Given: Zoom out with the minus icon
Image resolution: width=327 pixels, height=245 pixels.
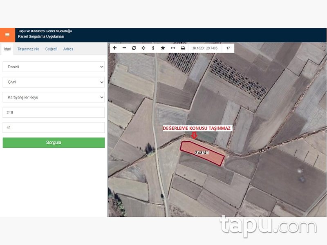Looking at the screenshot, I should coord(124,48).
